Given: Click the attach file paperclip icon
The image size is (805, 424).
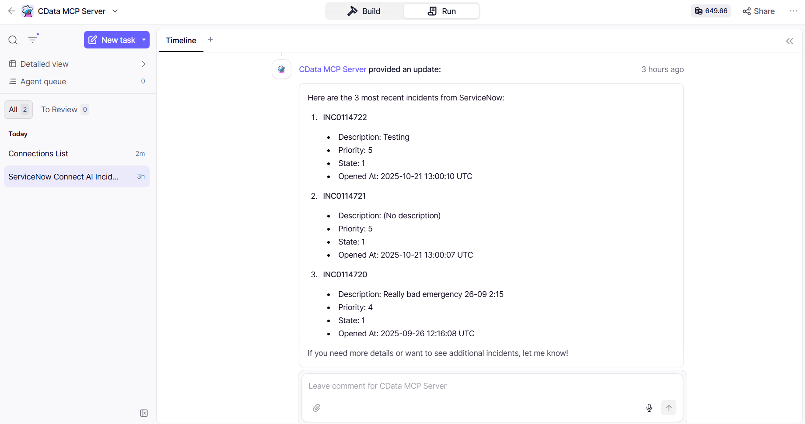Looking at the screenshot, I should tap(316, 408).
